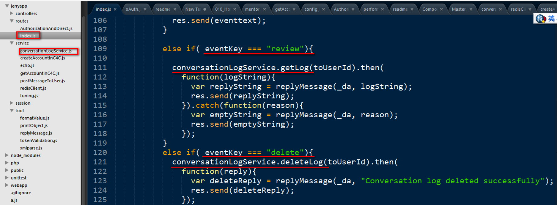Open createAccountInC4C.js file
The height and width of the screenshot is (205, 557).
click(42, 58)
